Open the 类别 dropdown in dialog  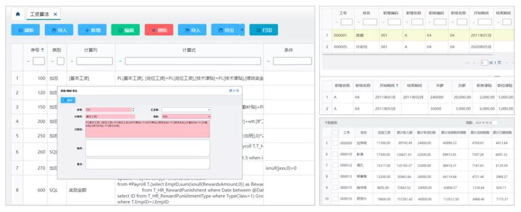[186, 117]
